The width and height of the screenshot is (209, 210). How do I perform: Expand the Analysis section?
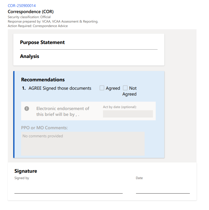[x=29, y=56]
